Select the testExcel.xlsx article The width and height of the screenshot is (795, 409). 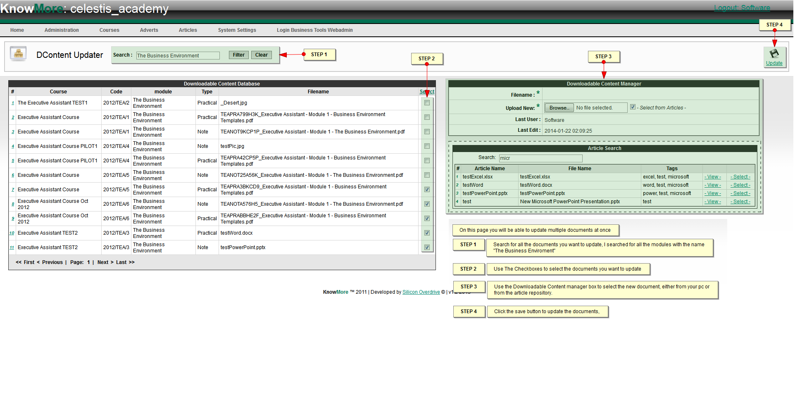click(x=740, y=177)
